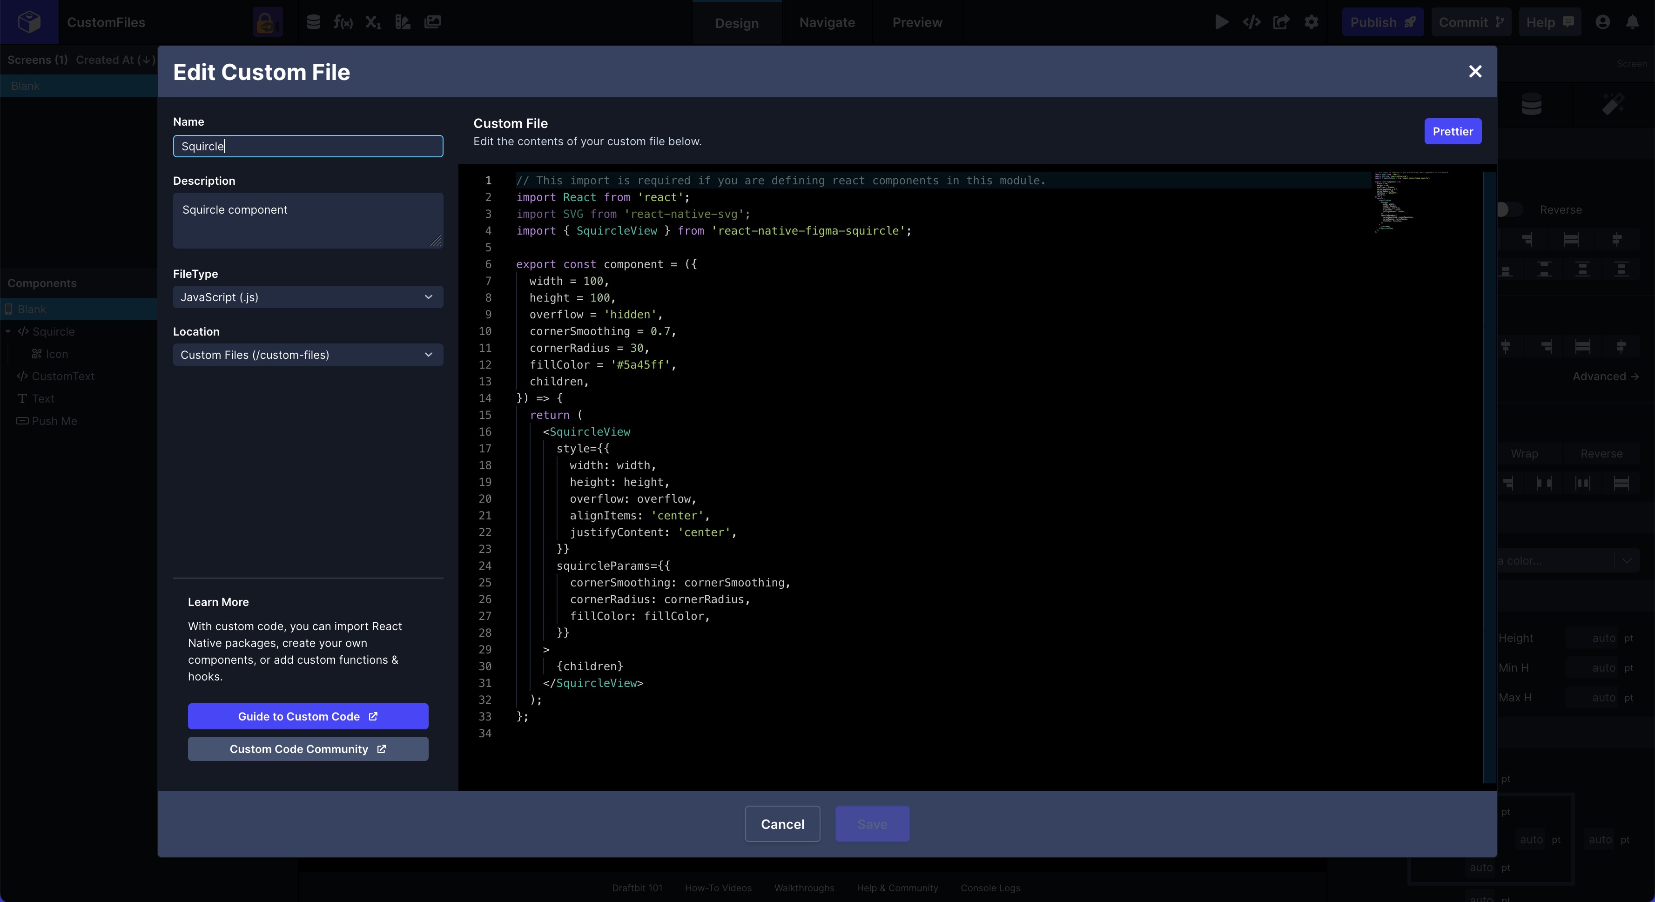Open the Location Custom Files dropdown

point(308,355)
